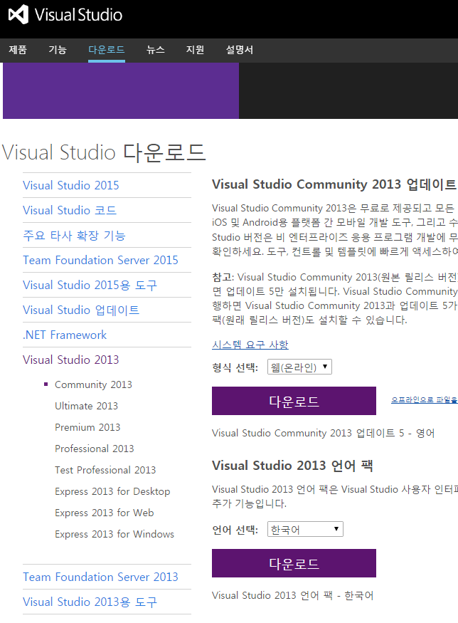Open Team Foundation Server 2015 link
Screen dimensions: 458x623
click(100, 261)
